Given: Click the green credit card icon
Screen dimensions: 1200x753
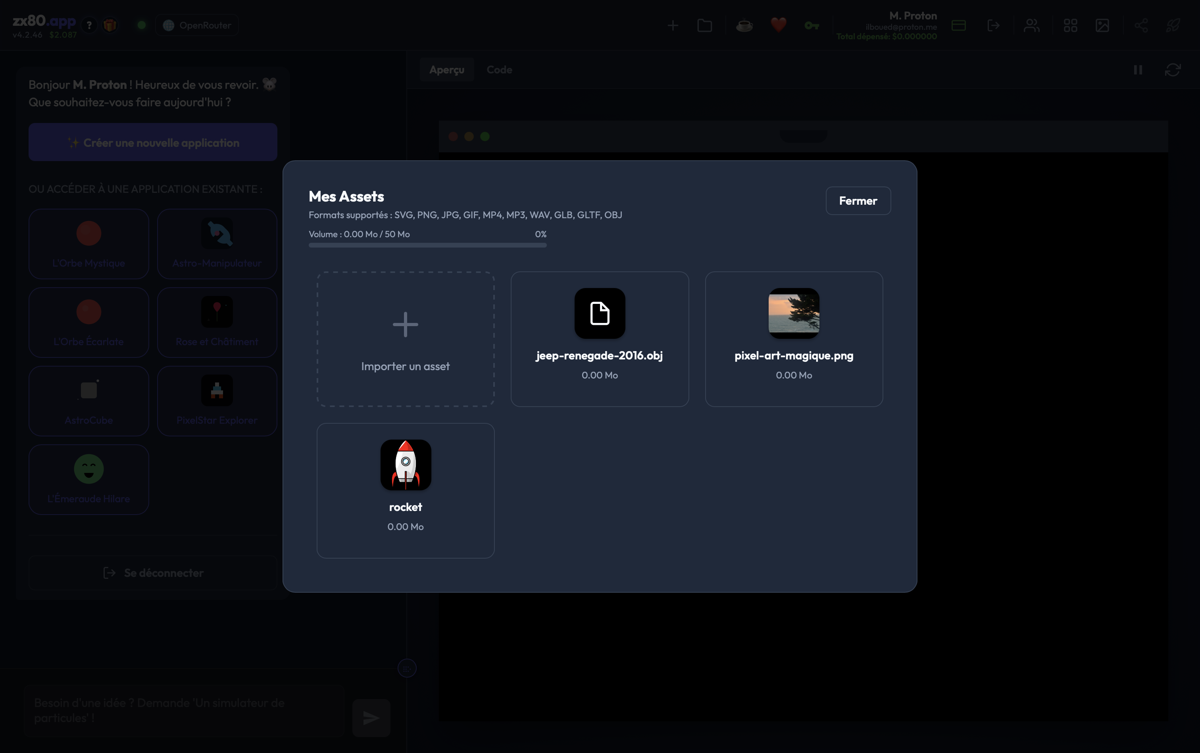Looking at the screenshot, I should pyautogui.click(x=958, y=25).
